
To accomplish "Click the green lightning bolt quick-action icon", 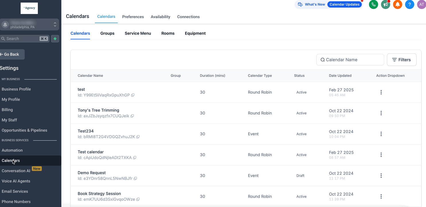I will 55,39.
